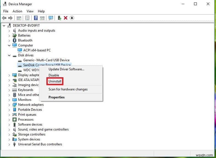Click the Processors chip icon
The image size is (216, 158).
pos(15,120)
